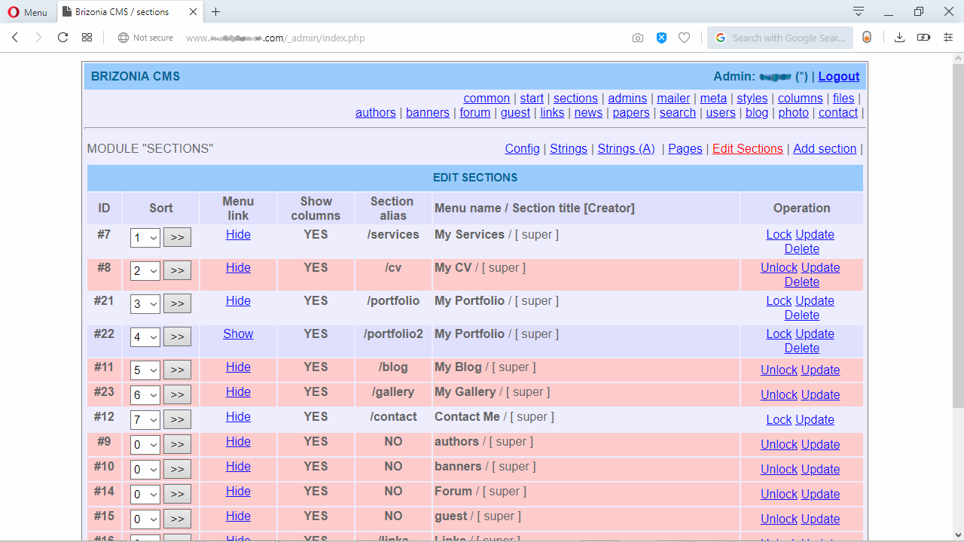
Task: Hide menu link for Contact Me
Action: pyautogui.click(x=238, y=417)
